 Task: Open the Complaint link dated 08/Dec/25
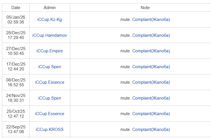tap(151, 82)
